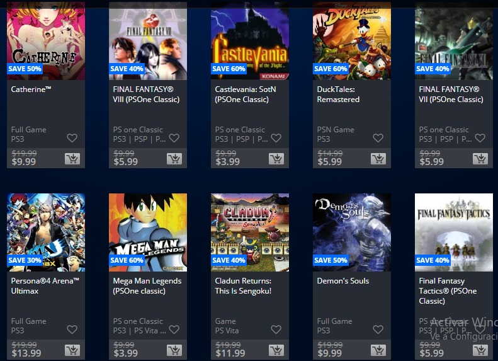Toggle wishlist heart for DuckTales Remastered
The image size is (498, 361).
click(378, 138)
